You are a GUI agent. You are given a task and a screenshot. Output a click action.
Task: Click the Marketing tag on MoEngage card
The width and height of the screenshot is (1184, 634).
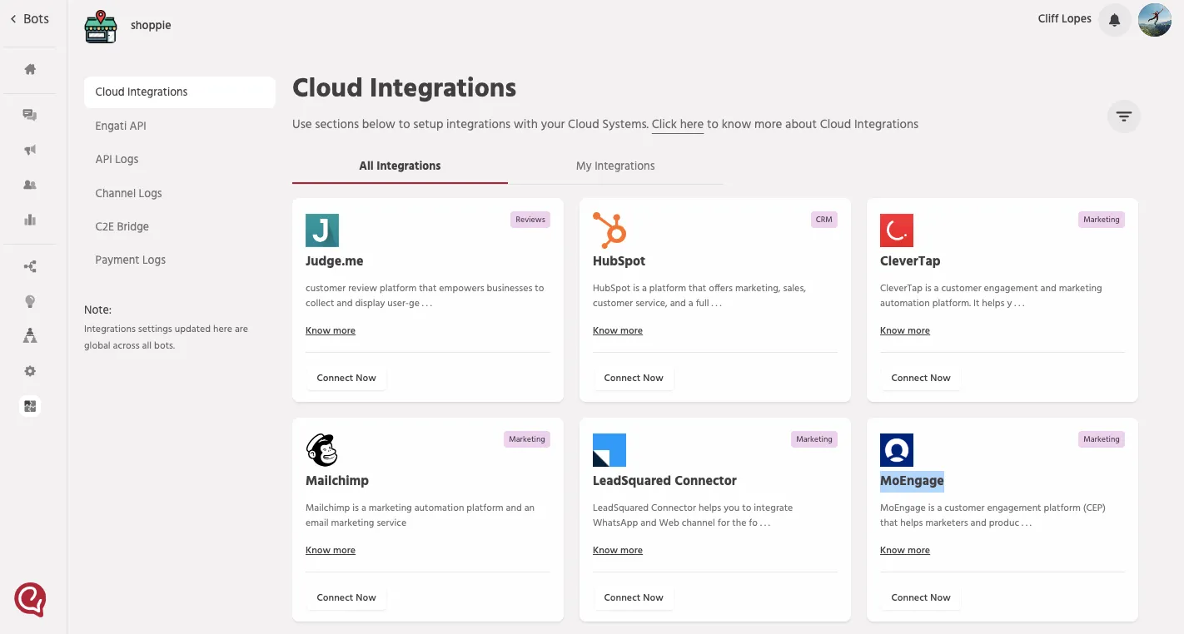(x=1102, y=439)
